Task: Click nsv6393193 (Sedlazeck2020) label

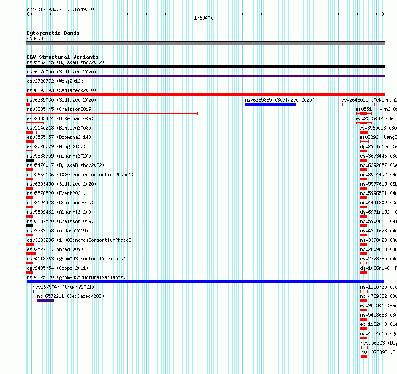Action: [62, 90]
